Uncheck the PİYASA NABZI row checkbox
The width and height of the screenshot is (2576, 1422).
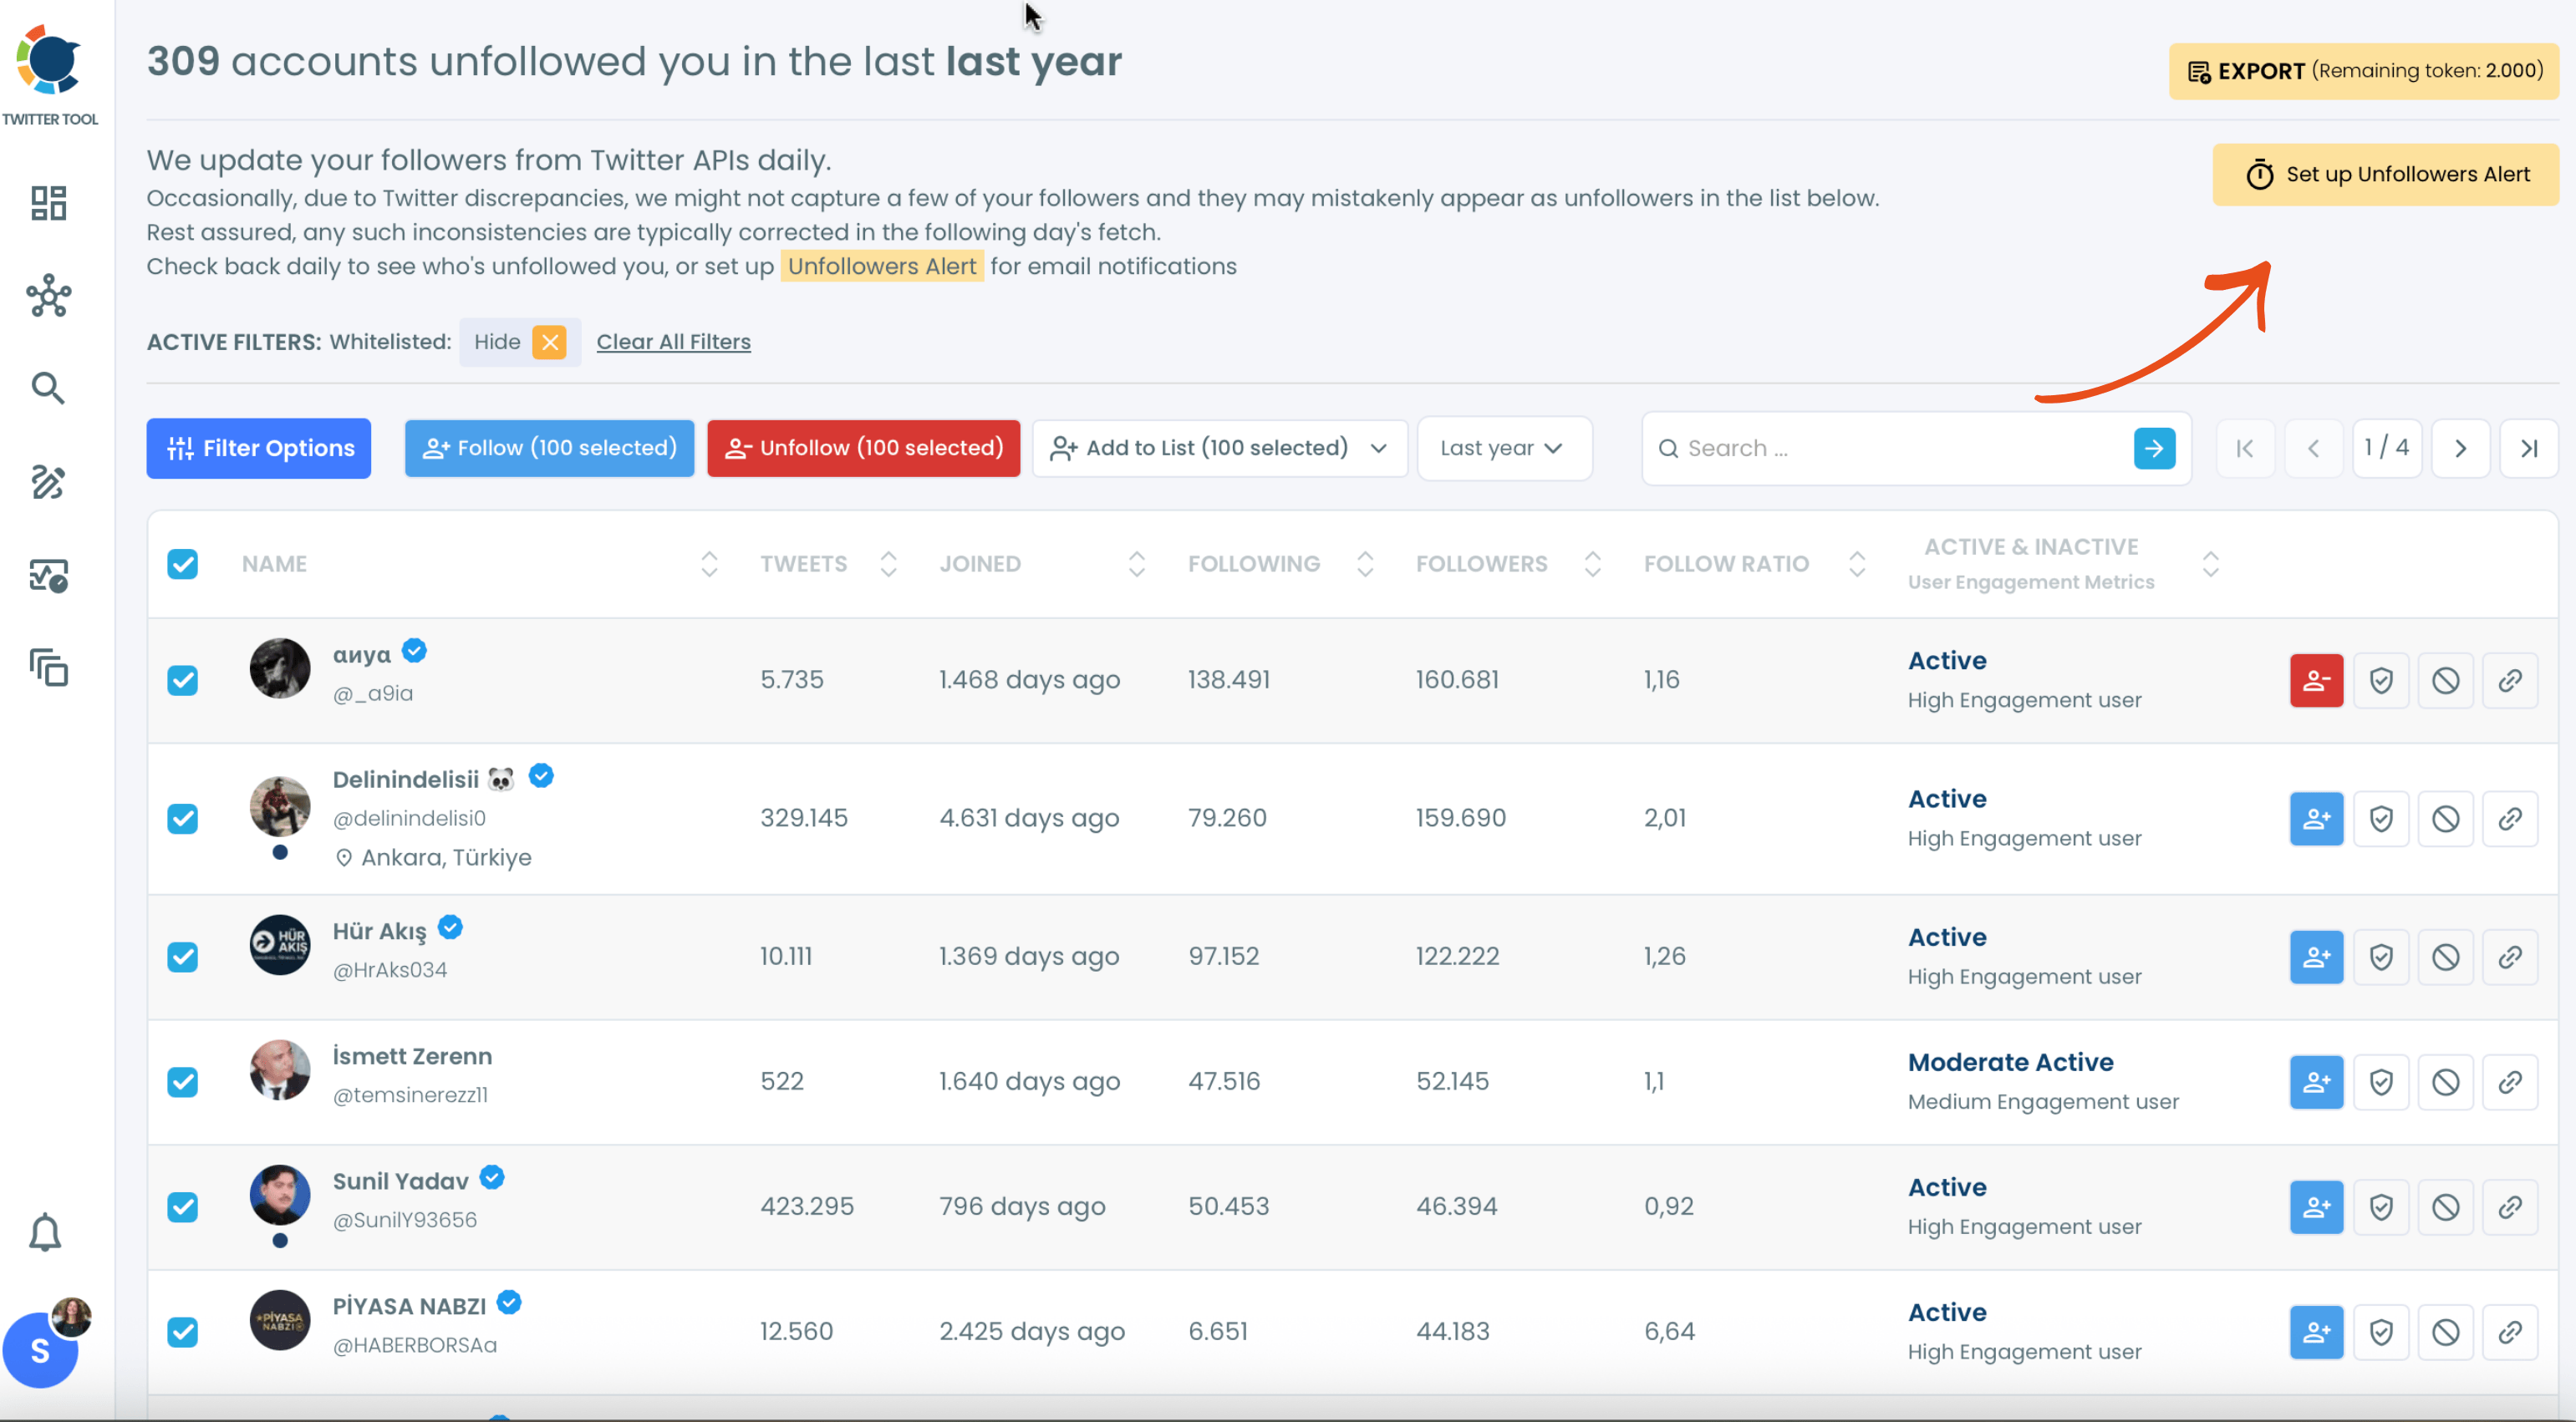[182, 1331]
